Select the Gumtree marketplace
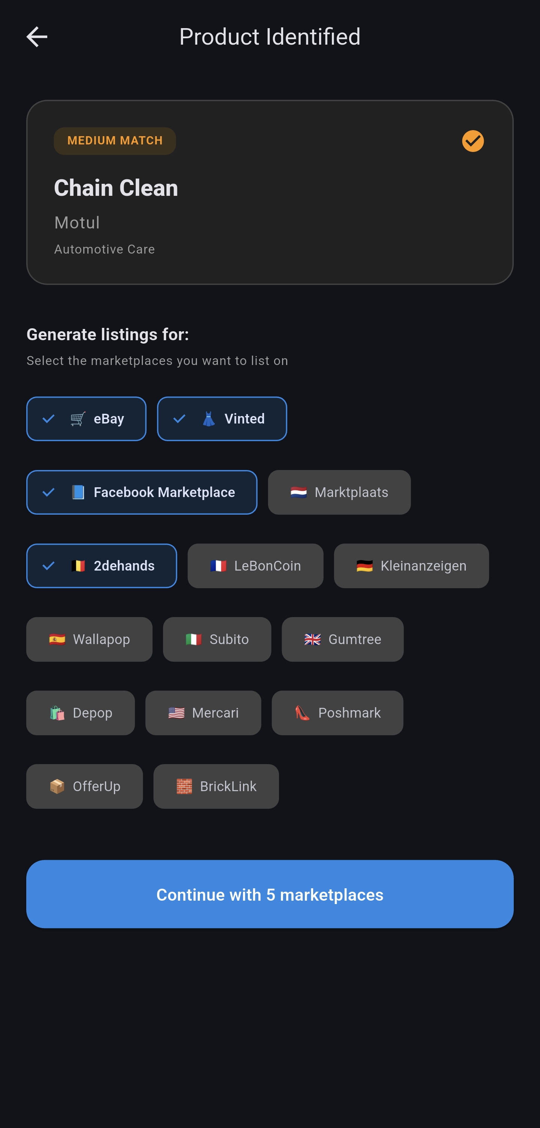540x1128 pixels. 342,639
